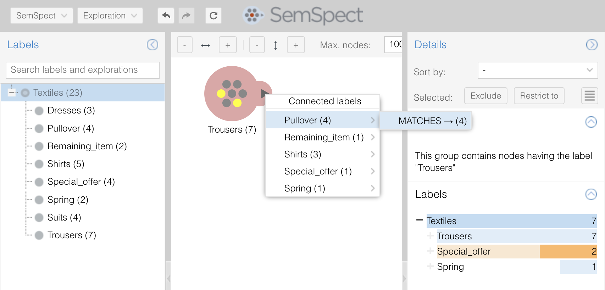Image resolution: width=605 pixels, height=290 pixels.
Task: Decrease vertical spacing with minus button
Action: (257, 45)
